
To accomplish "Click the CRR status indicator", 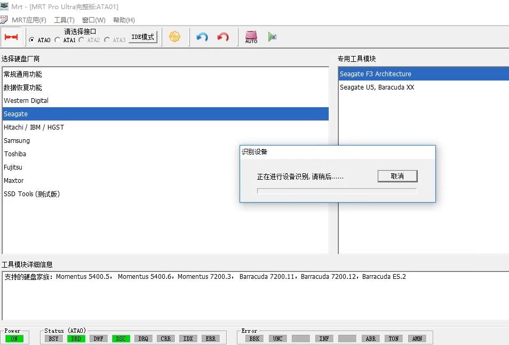I will coord(165,339).
